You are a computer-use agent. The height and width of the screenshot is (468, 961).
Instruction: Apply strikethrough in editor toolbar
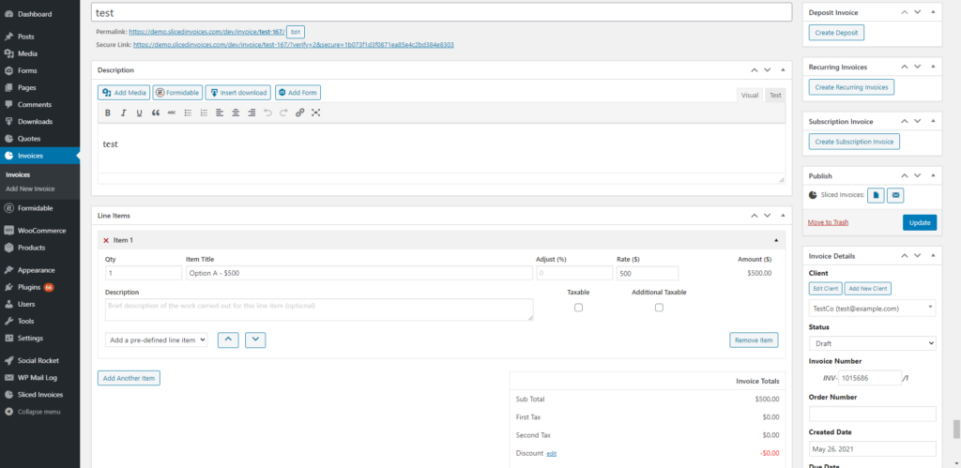tap(171, 113)
